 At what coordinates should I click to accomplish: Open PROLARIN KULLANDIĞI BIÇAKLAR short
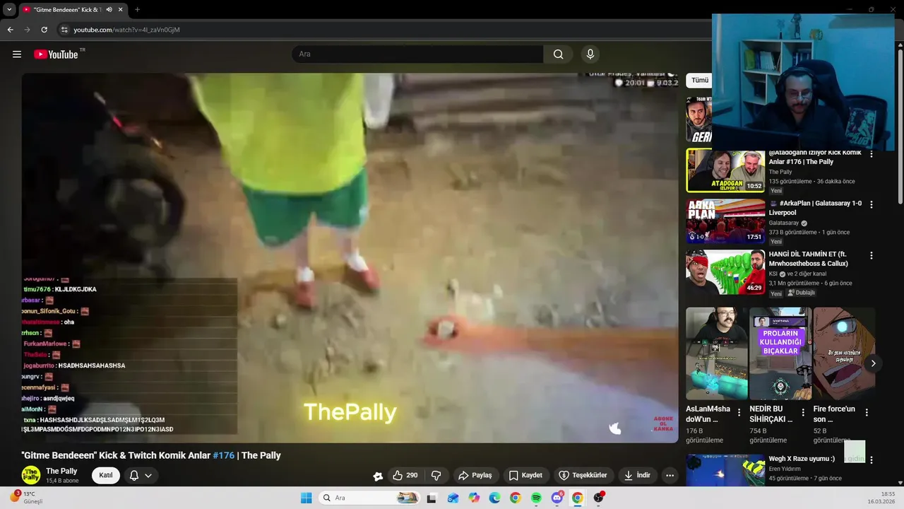point(780,353)
